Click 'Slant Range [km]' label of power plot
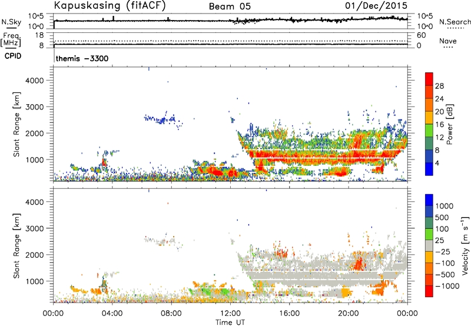This screenshot has height=326, width=471. coord(16,124)
